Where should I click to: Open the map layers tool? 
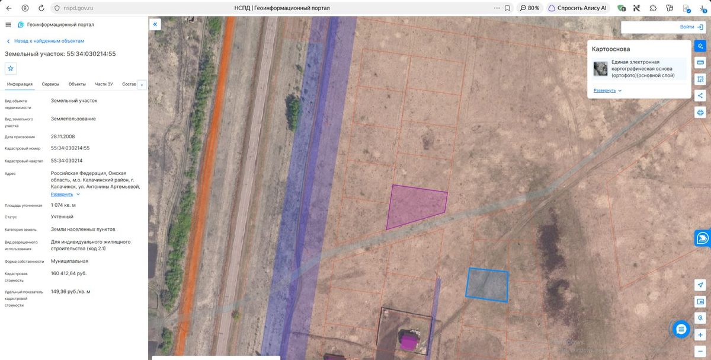[x=700, y=46]
